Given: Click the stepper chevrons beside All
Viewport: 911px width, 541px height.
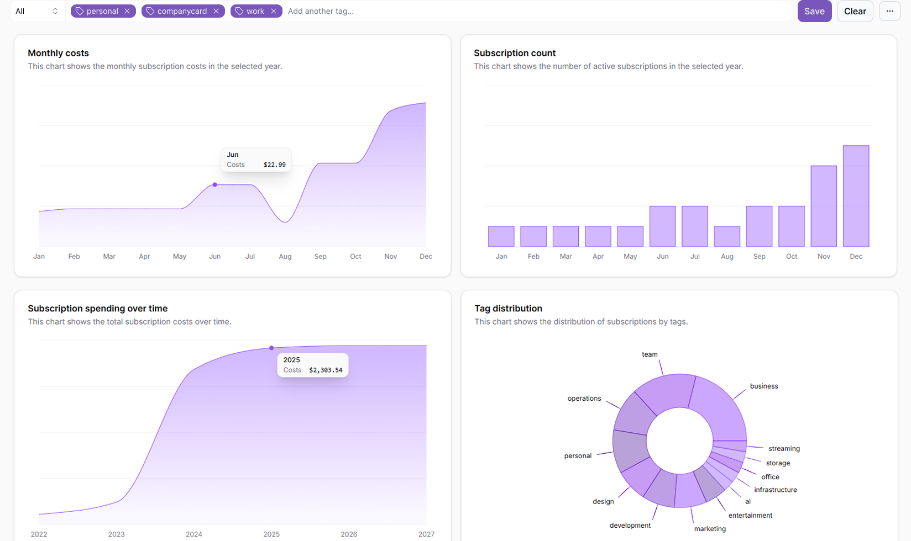Looking at the screenshot, I should (x=55, y=10).
